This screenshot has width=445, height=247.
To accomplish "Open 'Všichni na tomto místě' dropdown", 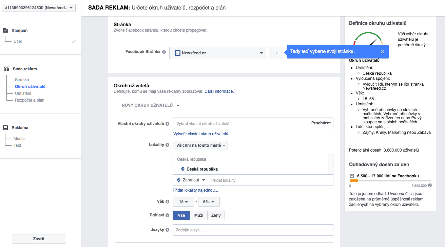I will click(x=200, y=145).
